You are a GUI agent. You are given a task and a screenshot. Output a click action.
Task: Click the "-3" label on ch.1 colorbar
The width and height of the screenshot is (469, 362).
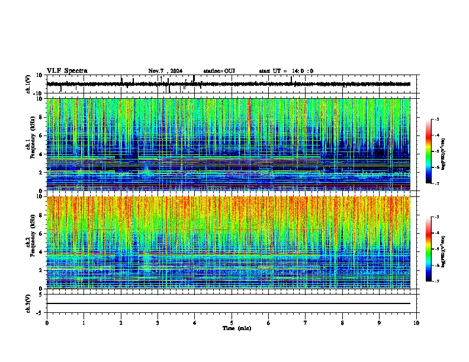coord(437,119)
